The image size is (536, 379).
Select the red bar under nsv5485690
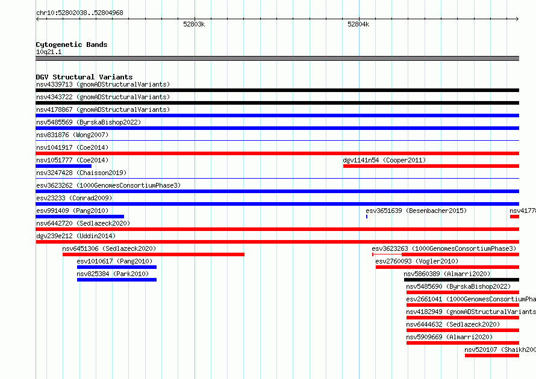coord(463,292)
